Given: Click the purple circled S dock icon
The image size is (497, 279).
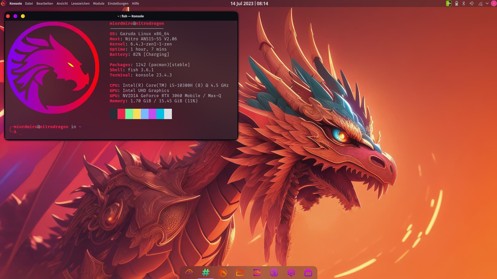Looking at the screenshot, I should tap(274, 273).
